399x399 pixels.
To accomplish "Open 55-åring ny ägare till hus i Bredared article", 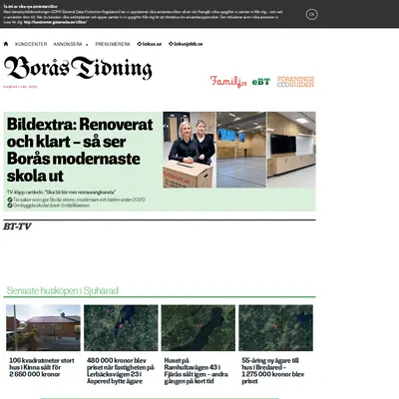I will tap(273, 371).
